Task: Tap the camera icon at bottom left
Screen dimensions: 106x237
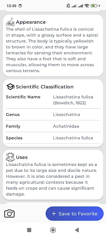Action: pos(9,214)
